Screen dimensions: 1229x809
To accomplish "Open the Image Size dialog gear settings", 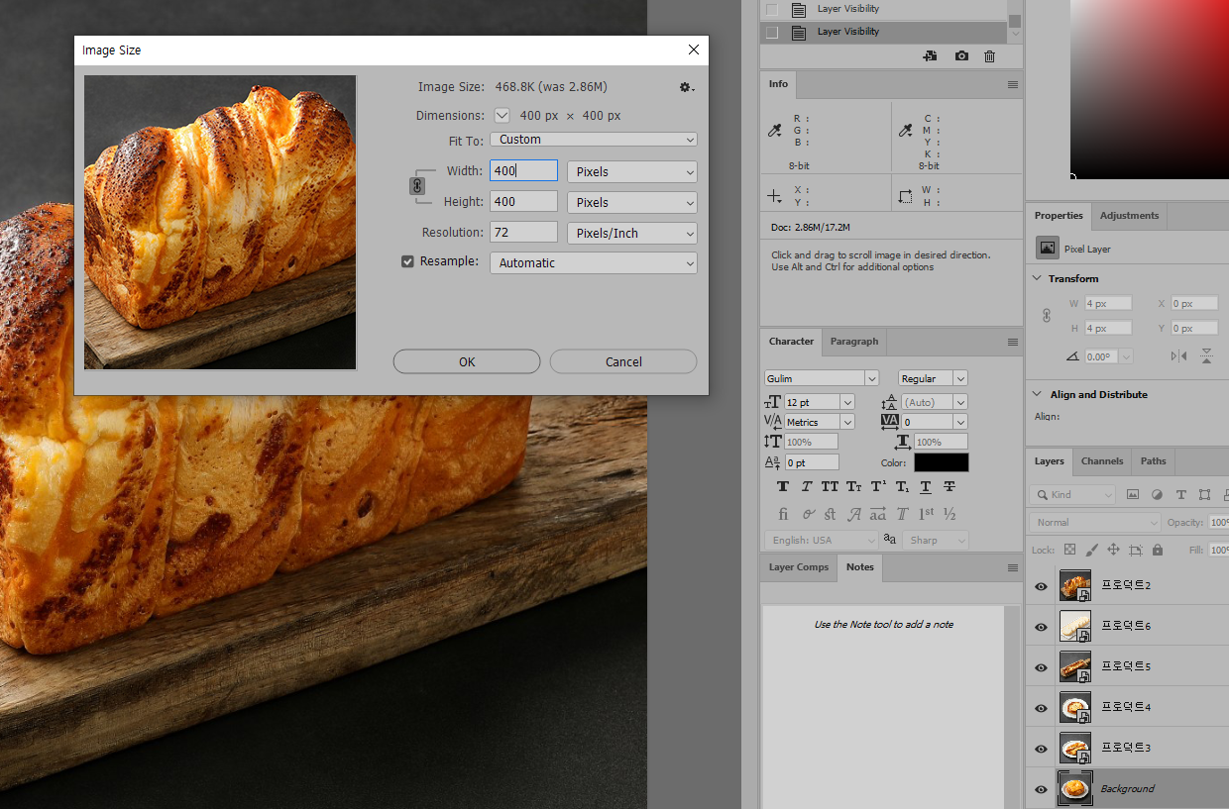I will click(686, 88).
